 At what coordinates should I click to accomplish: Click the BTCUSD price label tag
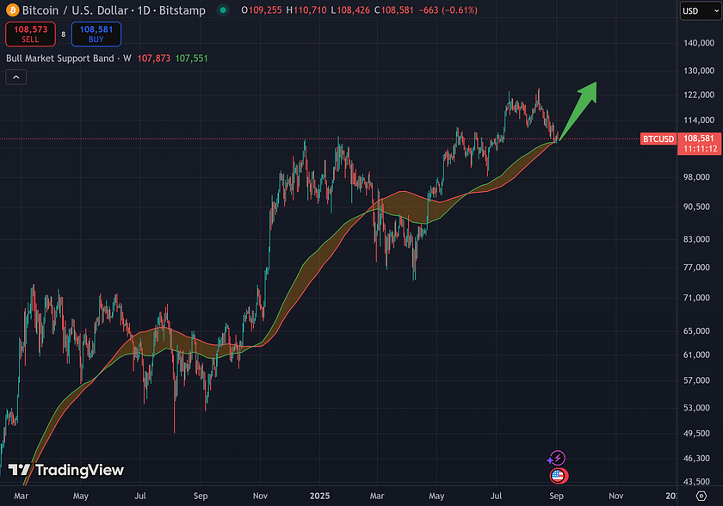click(658, 139)
